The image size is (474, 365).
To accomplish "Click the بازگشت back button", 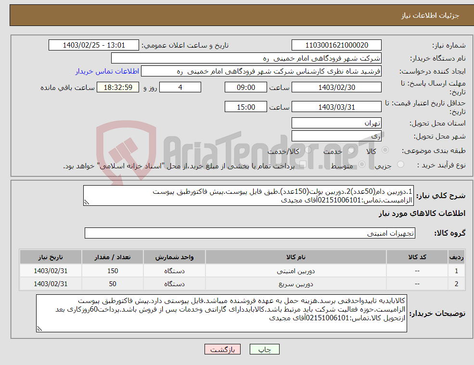I will pyautogui.click(x=222, y=349).
